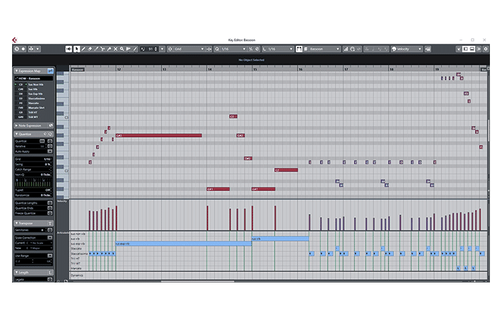
Task: Select the Split scissors tool
Action: click(x=102, y=49)
